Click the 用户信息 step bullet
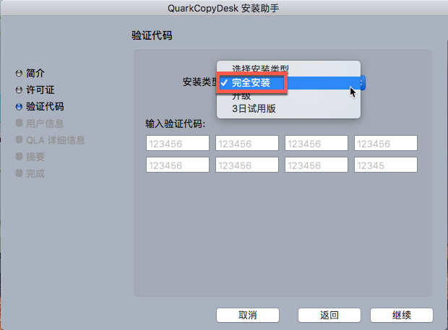This screenshot has width=448, height=330. coord(19,123)
